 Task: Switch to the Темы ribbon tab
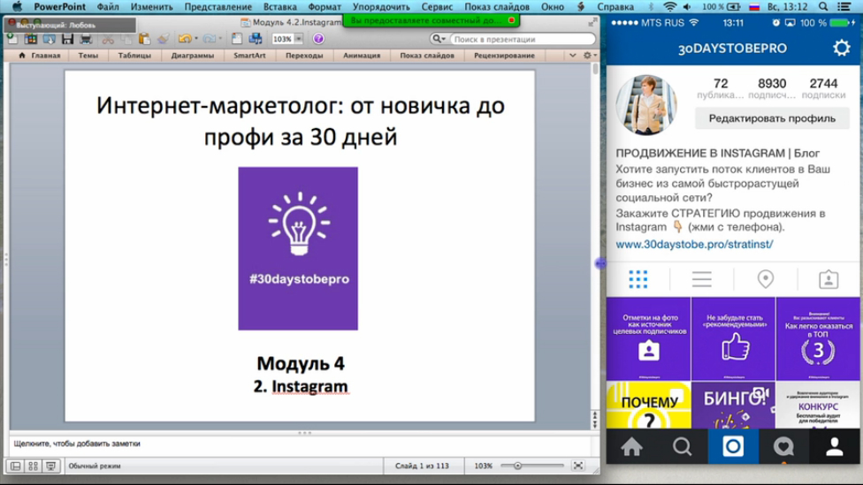click(88, 56)
